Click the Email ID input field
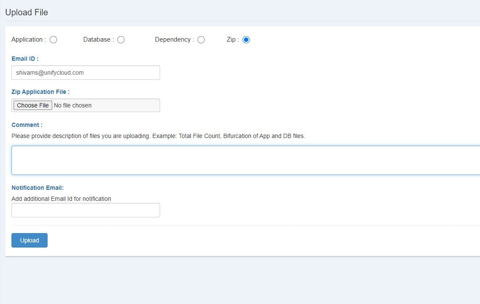 click(x=86, y=73)
